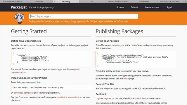Open the Browse menu item
Image resolution: width=187 pixels, height=105 pixels.
(x=120, y=7)
